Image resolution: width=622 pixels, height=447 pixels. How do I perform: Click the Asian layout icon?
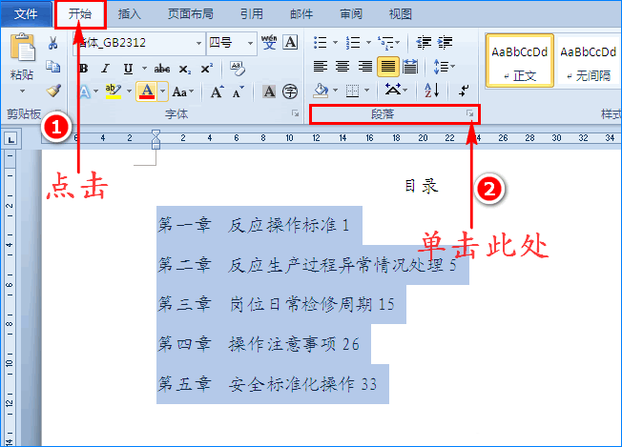(396, 91)
